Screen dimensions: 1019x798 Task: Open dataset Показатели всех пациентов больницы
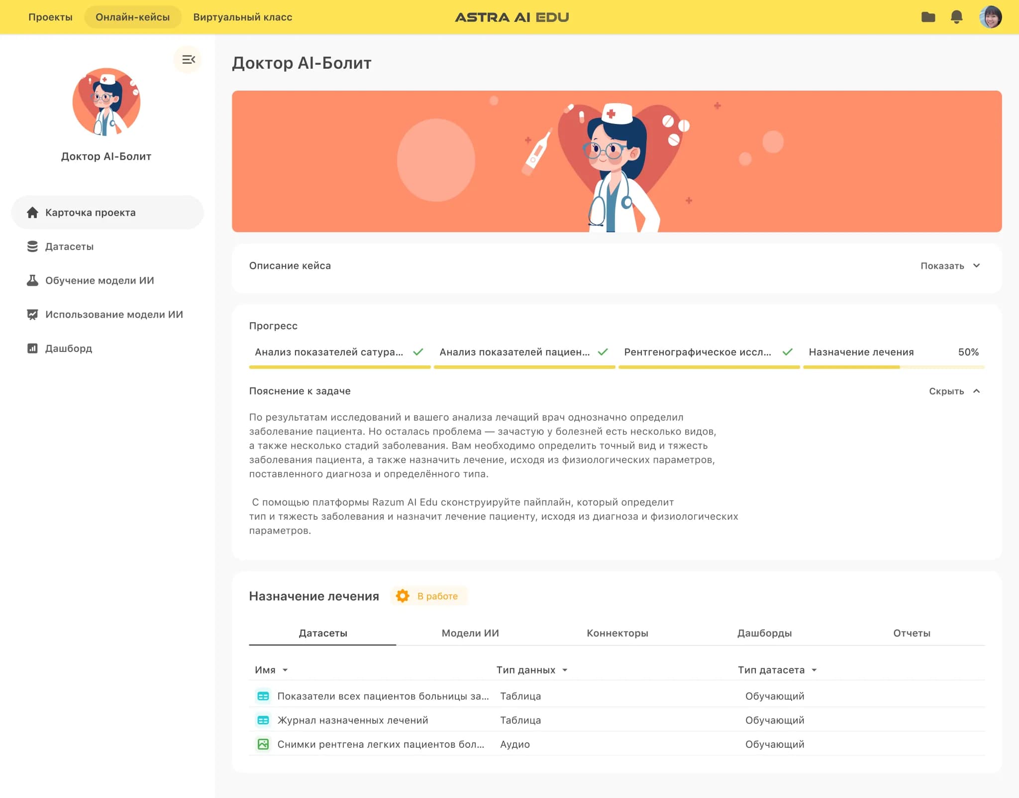383,696
